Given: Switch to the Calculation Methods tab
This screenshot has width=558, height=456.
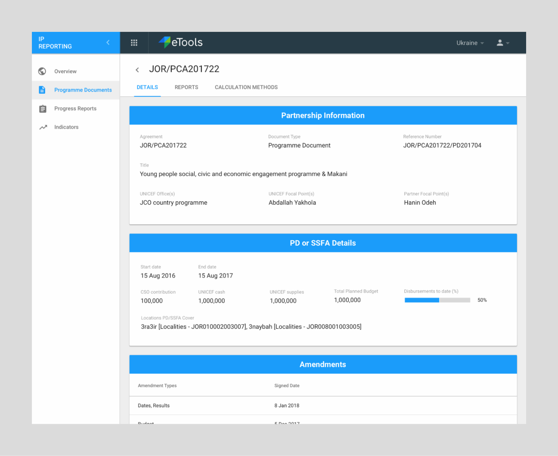Looking at the screenshot, I should [x=246, y=87].
